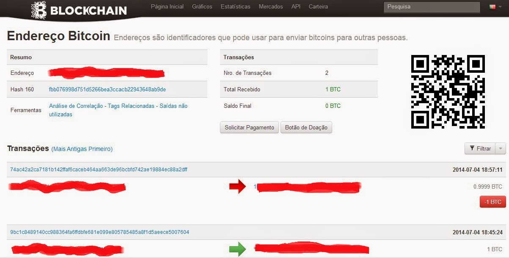
Task: Click the Total Recebido label
Action: pyautogui.click(x=242, y=90)
